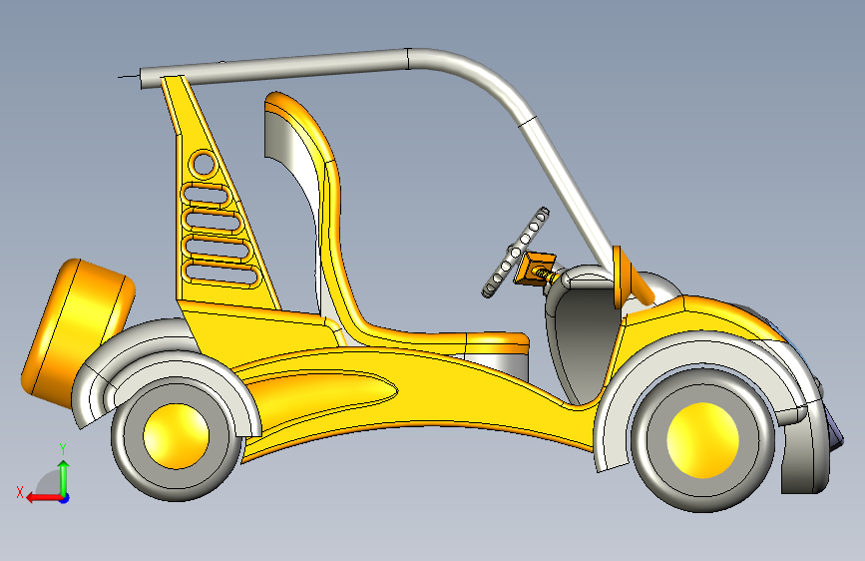Select the circular hole in the rear pillar

[204, 164]
